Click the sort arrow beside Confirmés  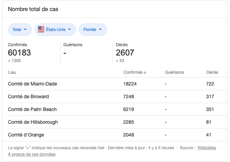145,72
